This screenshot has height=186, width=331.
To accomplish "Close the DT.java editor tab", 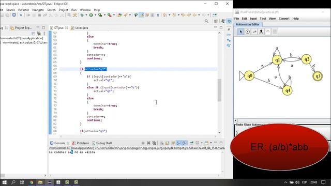I will coord(67,28).
